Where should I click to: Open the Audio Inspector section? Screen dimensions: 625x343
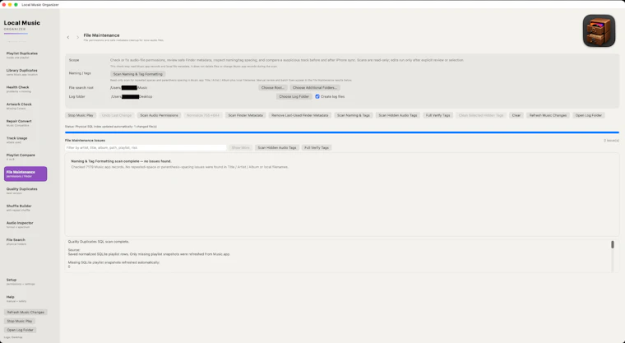click(25, 225)
